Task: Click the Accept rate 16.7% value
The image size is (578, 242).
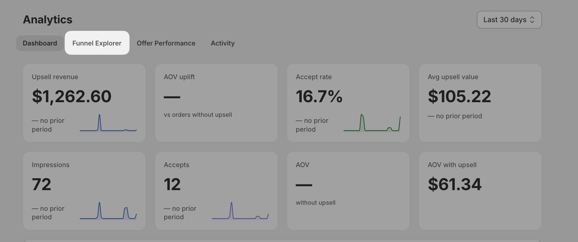Action: tap(319, 96)
